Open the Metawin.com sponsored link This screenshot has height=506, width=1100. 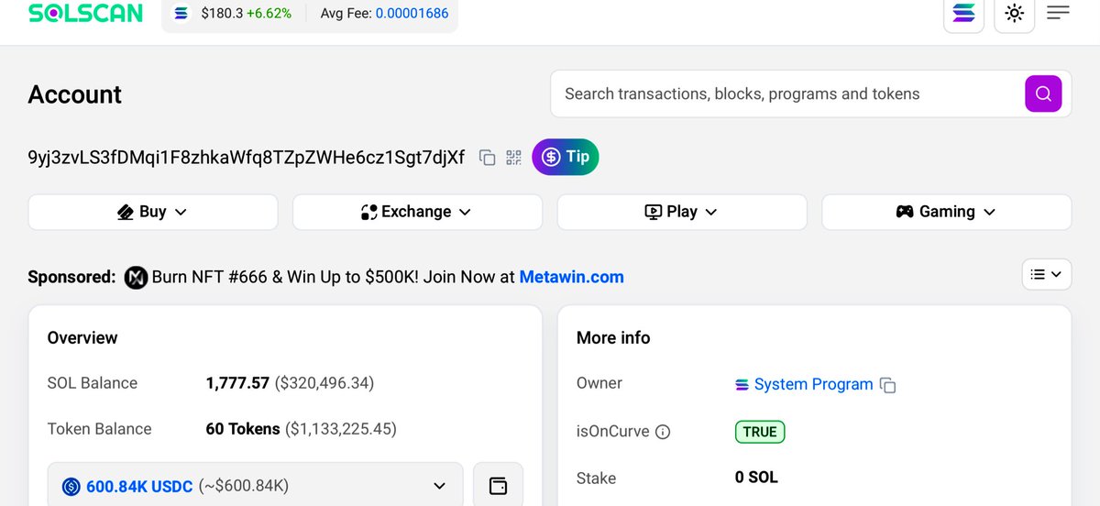[571, 277]
